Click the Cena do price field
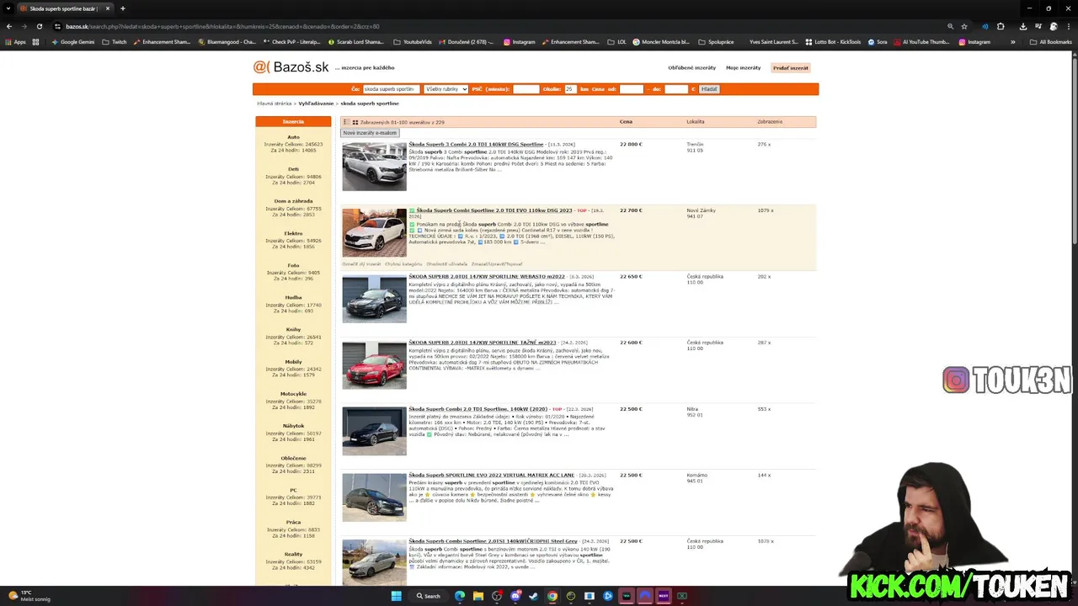 (x=676, y=89)
